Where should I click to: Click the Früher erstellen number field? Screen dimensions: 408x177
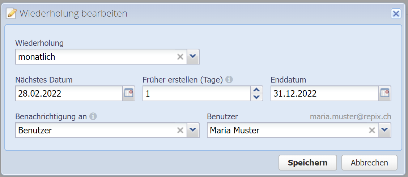(x=196, y=94)
